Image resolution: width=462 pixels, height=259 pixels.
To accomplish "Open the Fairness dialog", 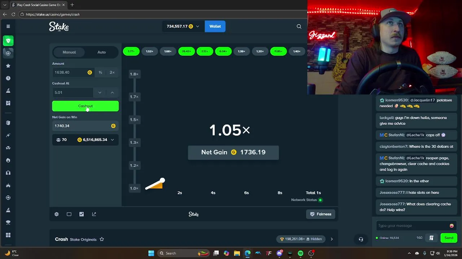I will (x=321, y=214).
